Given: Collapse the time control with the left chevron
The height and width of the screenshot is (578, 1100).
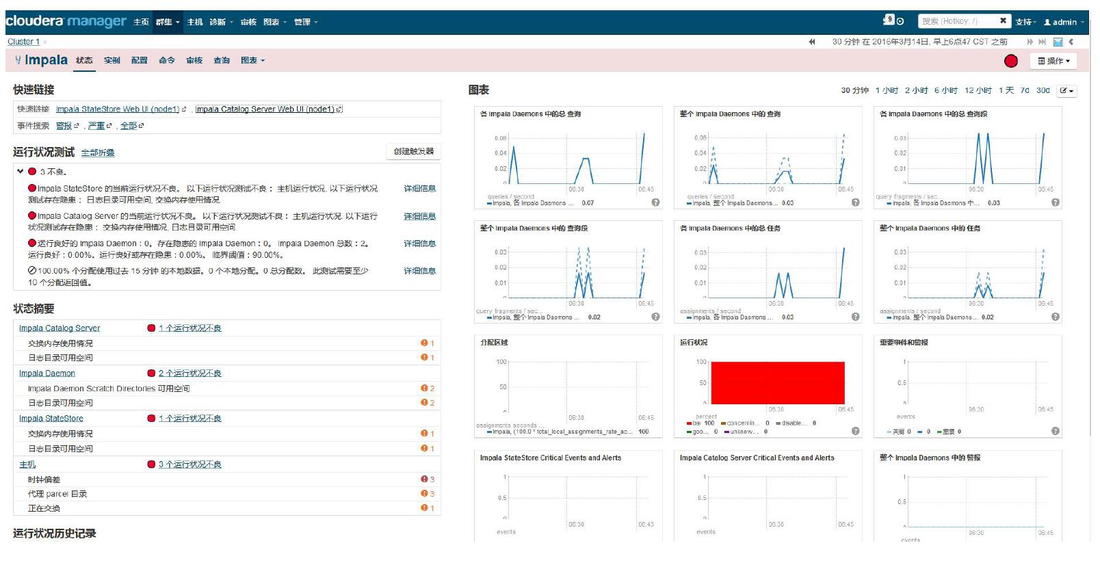Looking at the screenshot, I should coord(1071,42).
